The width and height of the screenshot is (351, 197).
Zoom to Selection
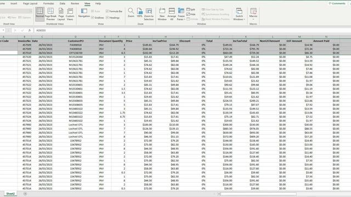tap(149, 14)
